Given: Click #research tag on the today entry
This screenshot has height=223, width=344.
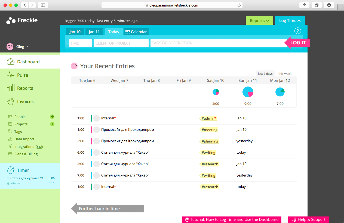Looking at the screenshot, I should [x=210, y=187].
